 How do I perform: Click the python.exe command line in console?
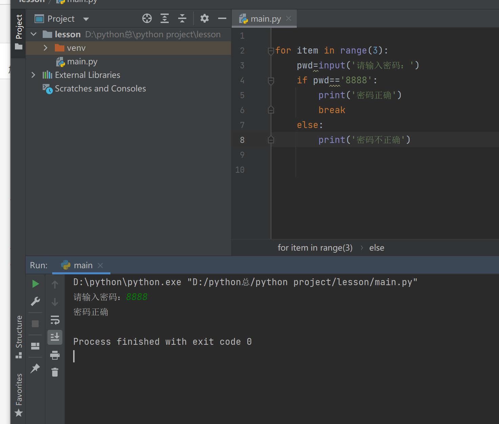pos(245,282)
